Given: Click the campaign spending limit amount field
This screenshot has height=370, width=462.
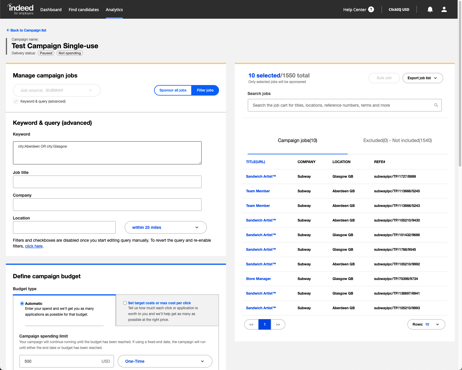Looking at the screenshot, I should [67, 361].
